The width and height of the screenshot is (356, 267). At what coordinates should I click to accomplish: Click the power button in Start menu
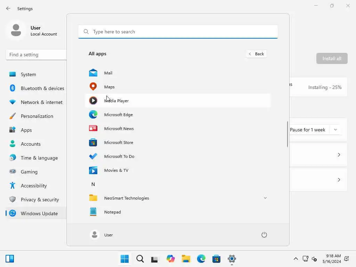click(264, 235)
